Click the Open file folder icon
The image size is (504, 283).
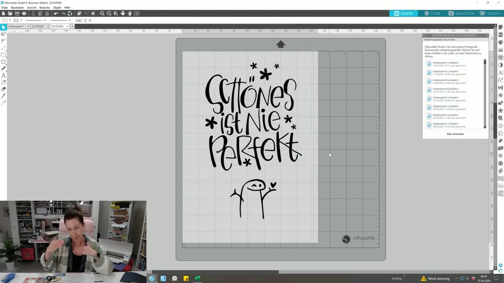coord(10,13)
